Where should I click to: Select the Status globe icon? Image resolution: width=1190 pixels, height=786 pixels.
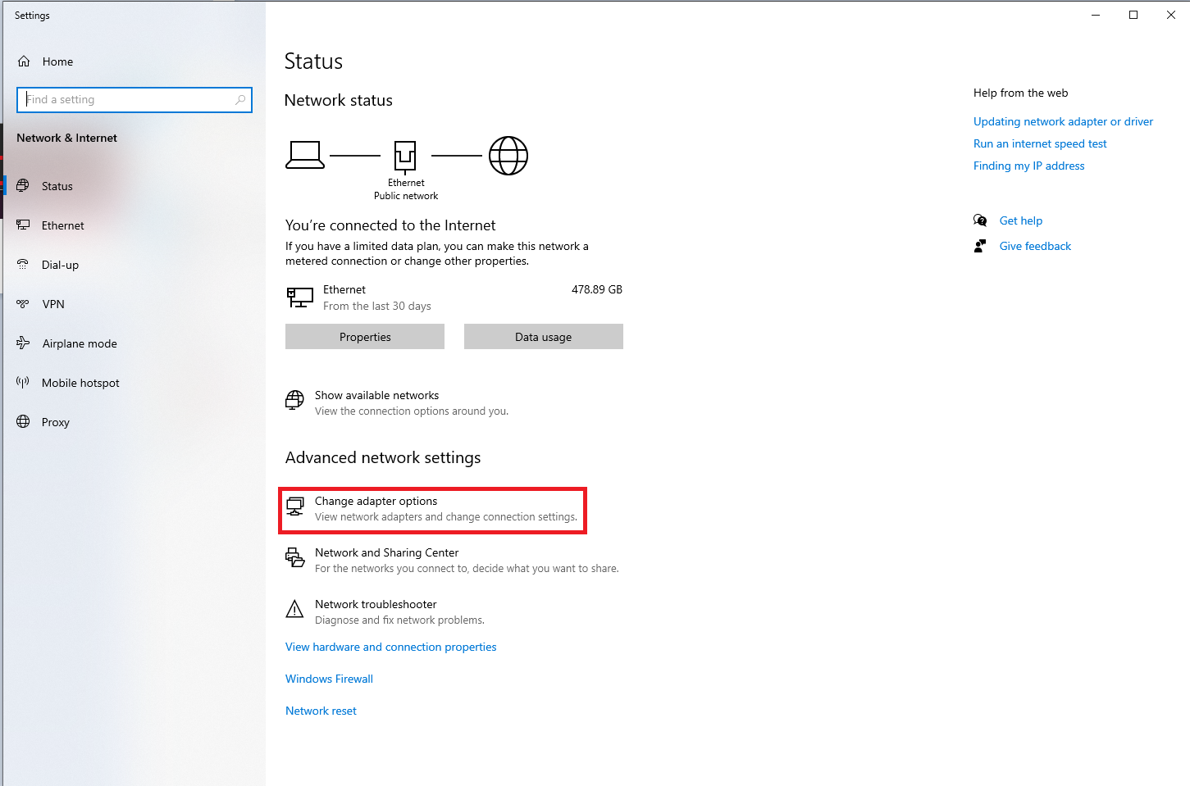pos(23,186)
